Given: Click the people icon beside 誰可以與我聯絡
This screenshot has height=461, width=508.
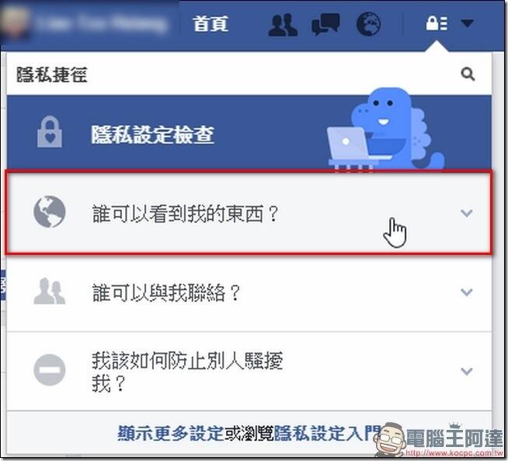Looking at the screenshot, I should click(50, 291).
